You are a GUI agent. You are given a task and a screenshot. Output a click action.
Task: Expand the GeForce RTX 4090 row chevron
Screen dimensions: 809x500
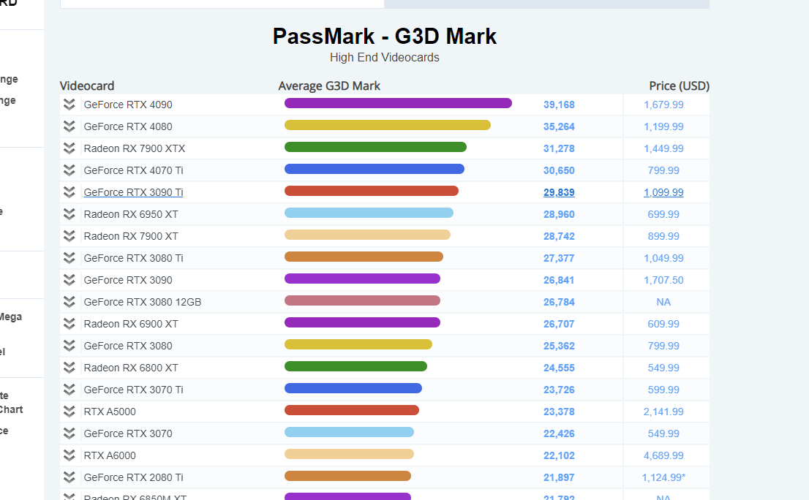pos(69,105)
